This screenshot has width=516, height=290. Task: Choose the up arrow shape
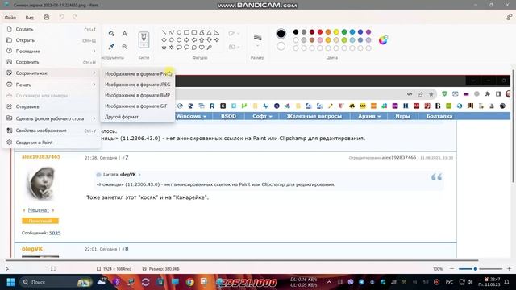(202, 39)
